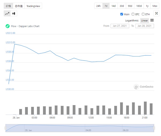Click the green Flow logo icon
The height and width of the screenshot is (136, 161).
click(8, 26)
